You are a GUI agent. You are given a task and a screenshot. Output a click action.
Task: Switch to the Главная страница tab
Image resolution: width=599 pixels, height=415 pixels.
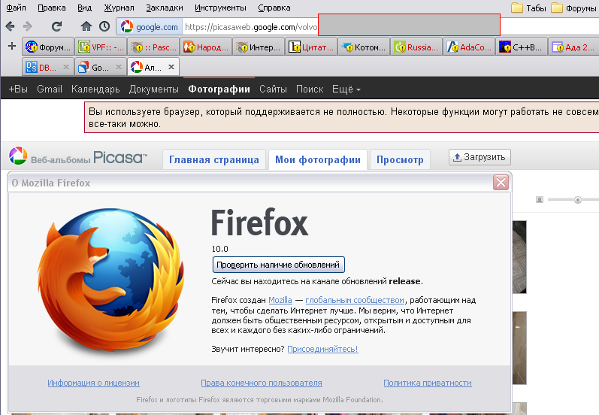(x=213, y=159)
